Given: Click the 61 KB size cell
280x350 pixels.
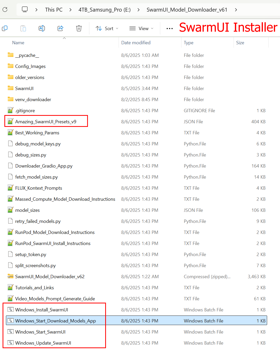Looking at the screenshot, I should point(260,299).
